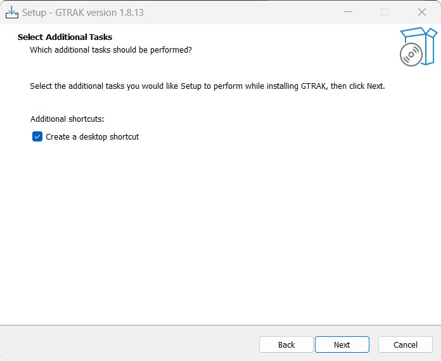The height and width of the screenshot is (361, 441).
Task: Click the disc graphic in the wizard image
Action: 411,55
